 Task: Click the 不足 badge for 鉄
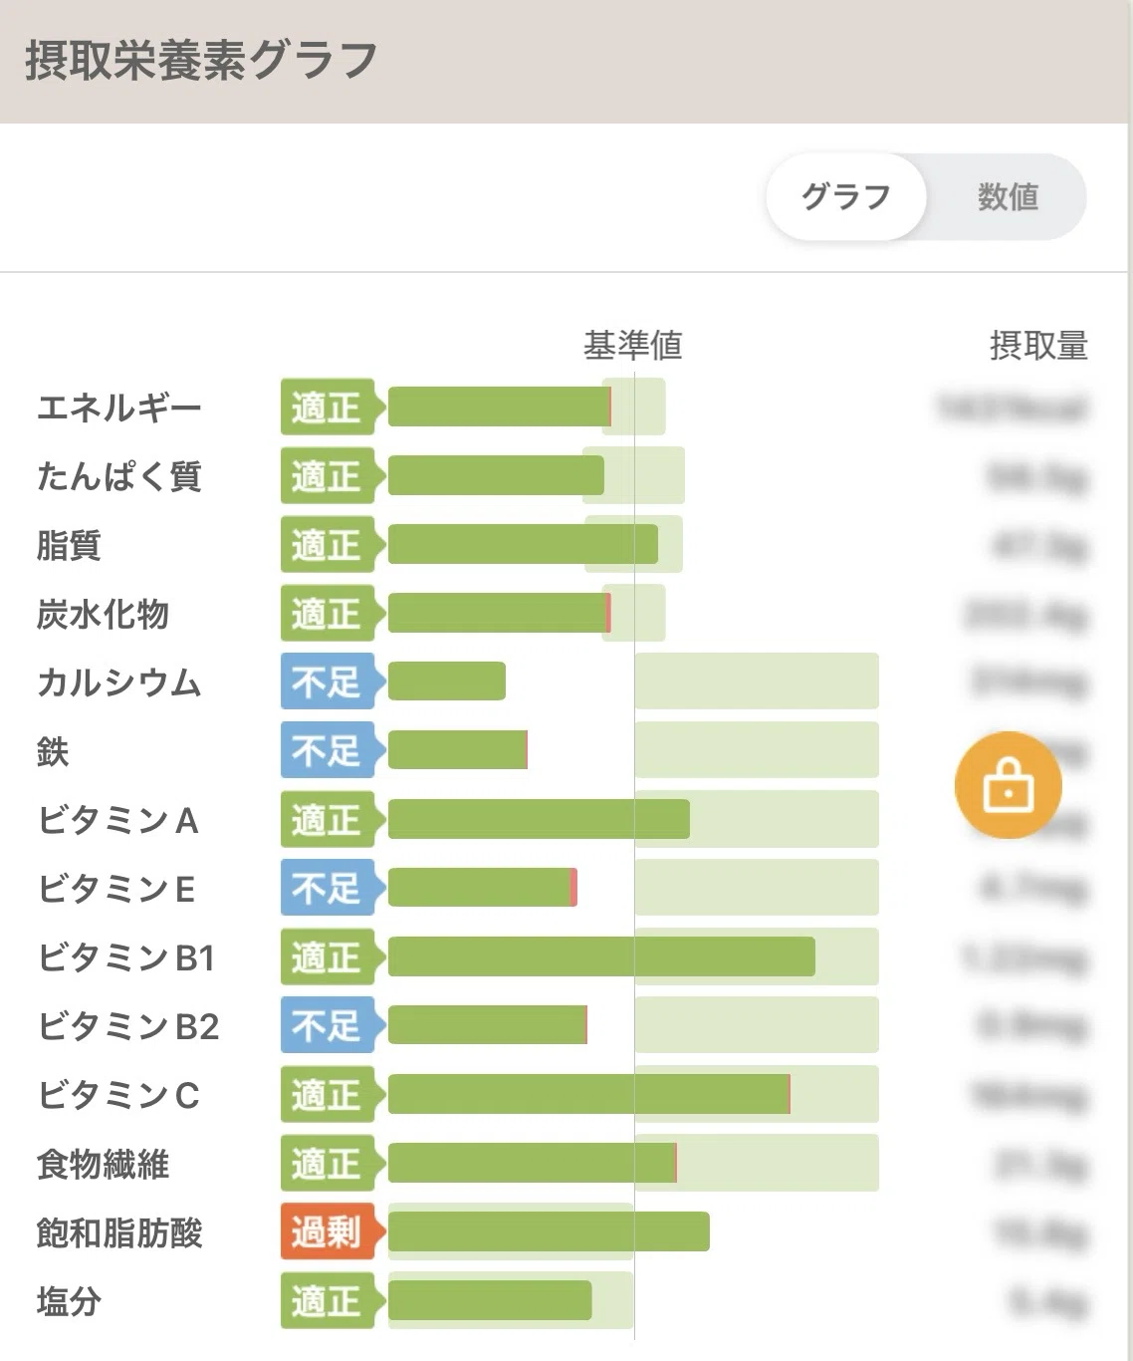(328, 750)
